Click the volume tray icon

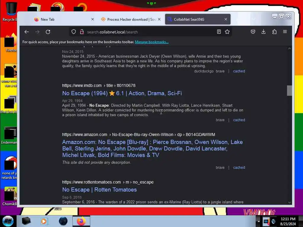273,221
